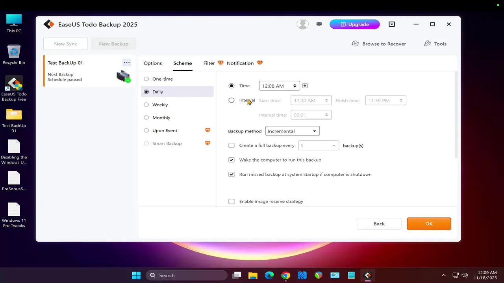Open the title bar dropdown menu icon
The height and width of the screenshot is (283, 504).
pyautogui.click(x=392, y=24)
